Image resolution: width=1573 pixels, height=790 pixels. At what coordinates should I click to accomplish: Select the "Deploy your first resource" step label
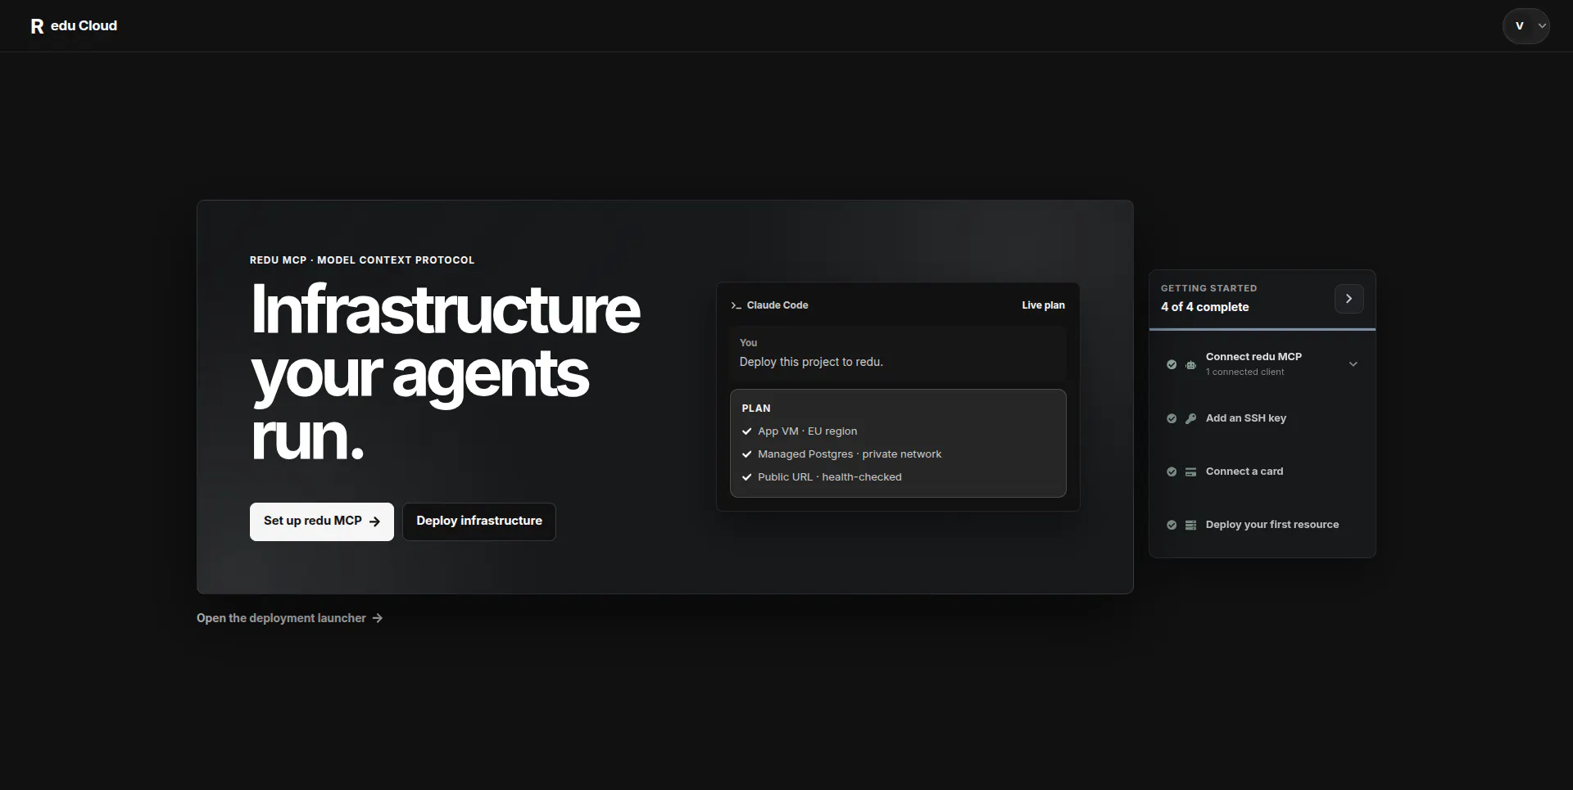[x=1272, y=525]
